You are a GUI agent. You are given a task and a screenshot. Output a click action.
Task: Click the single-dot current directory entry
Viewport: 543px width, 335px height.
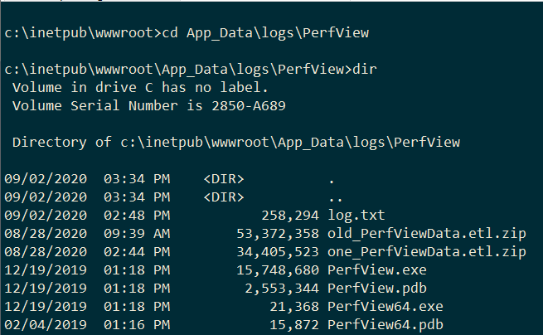[332, 178]
